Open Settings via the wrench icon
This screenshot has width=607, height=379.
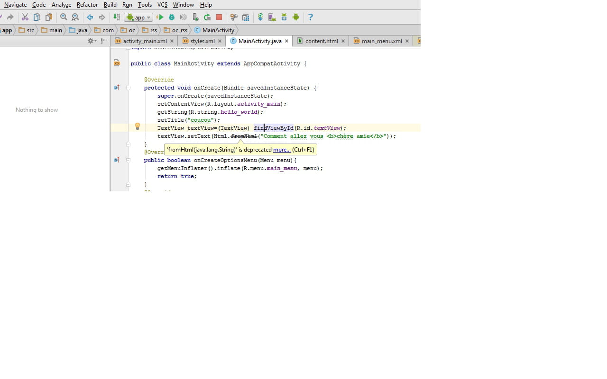point(234,17)
